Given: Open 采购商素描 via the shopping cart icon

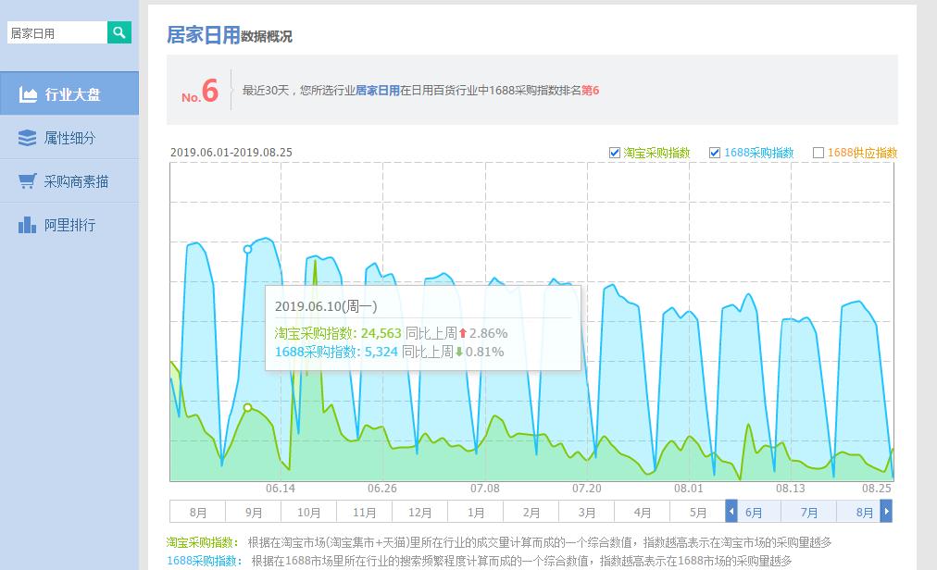Looking at the screenshot, I should (x=28, y=181).
